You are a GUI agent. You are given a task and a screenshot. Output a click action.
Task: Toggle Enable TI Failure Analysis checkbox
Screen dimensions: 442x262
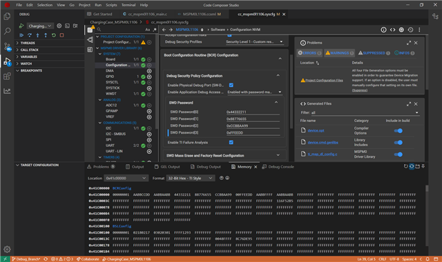[231, 143]
